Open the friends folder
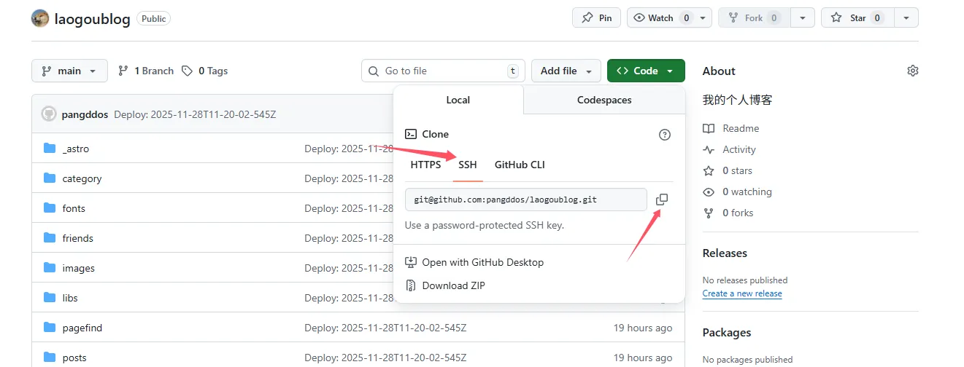The width and height of the screenshot is (964, 367). [78, 238]
